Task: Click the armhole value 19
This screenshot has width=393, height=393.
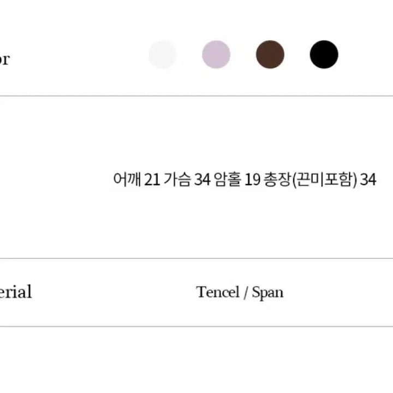Action: click(x=252, y=179)
